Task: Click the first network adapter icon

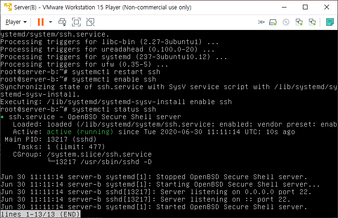Action: (x=299, y=22)
